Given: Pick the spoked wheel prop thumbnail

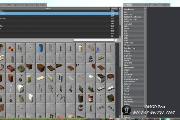Looking at the screenshot, I should 20,48.
